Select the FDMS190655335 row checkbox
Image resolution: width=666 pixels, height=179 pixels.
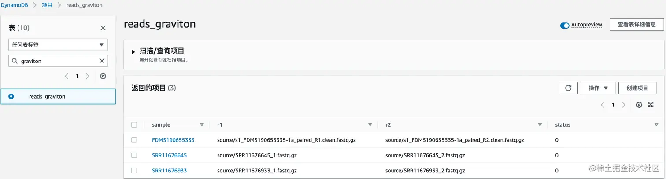tap(134, 140)
